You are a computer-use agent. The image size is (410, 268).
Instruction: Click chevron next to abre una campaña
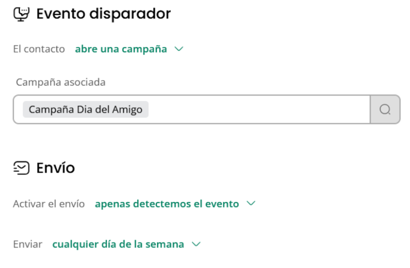(x=179, y=49)
